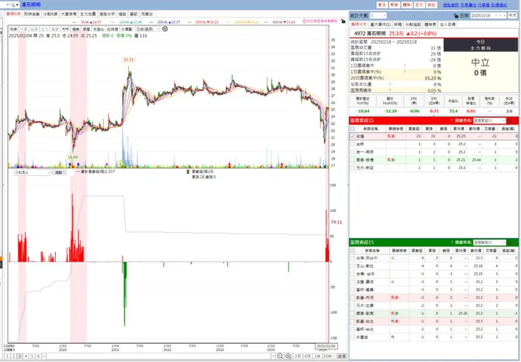
Task: Click help icon in red 區間買超15 header
Action: (451, 120)
